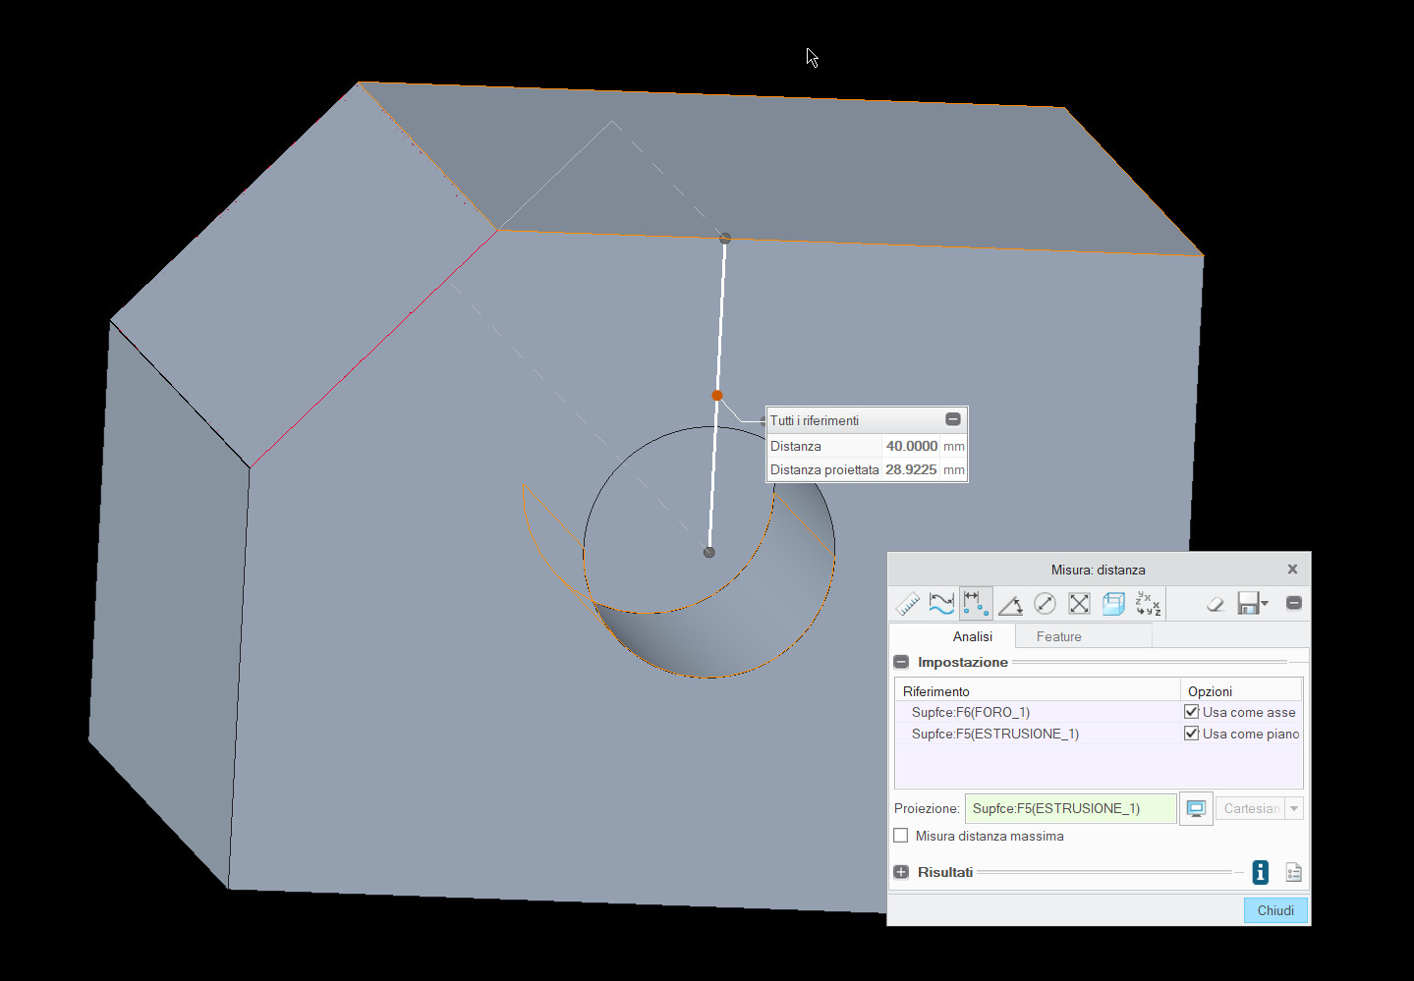Image resolution: width=1414 pixels, height=981 pixels.
Task: Select the Summary ruler measure tool
Action: 908,604
